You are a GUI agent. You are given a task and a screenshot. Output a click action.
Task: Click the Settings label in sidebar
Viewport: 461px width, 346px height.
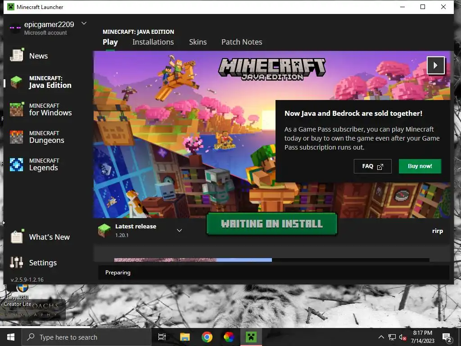tap(43, 263)
